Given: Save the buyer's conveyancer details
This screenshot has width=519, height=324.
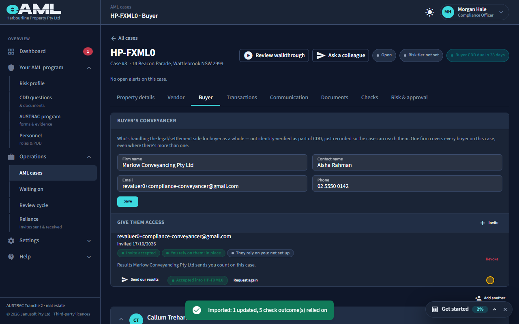Looking at the screenshot, I should 128,202.
